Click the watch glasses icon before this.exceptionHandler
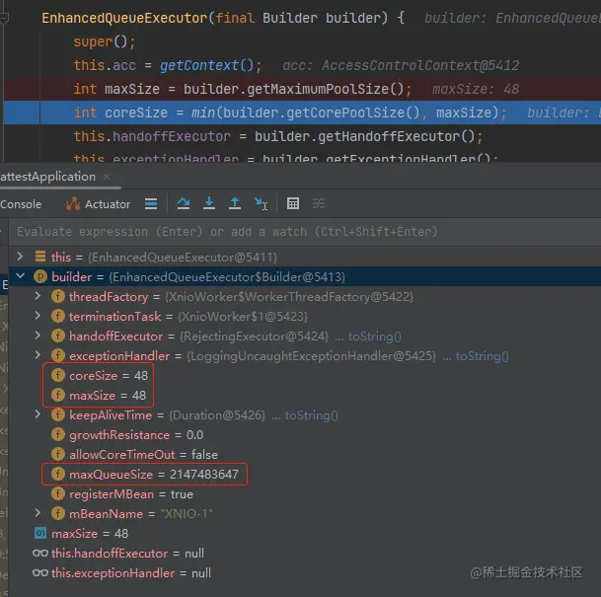Viewport: 601px width, 597px height. tap(40, 573)
